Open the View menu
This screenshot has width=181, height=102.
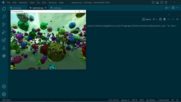pos(32,3)
